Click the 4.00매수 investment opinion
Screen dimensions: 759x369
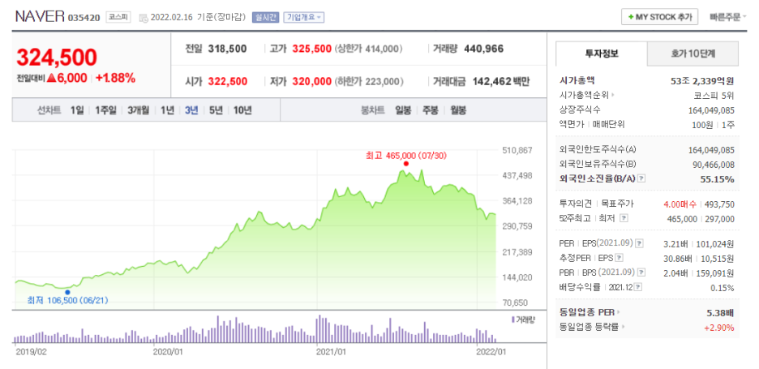[681, 204]
